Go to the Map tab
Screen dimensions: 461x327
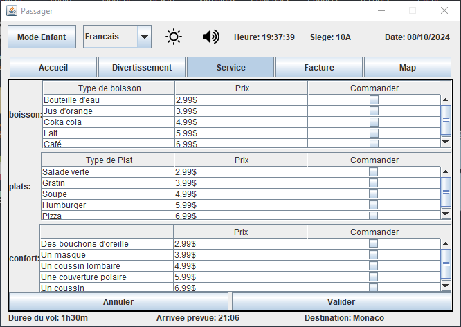407,68
